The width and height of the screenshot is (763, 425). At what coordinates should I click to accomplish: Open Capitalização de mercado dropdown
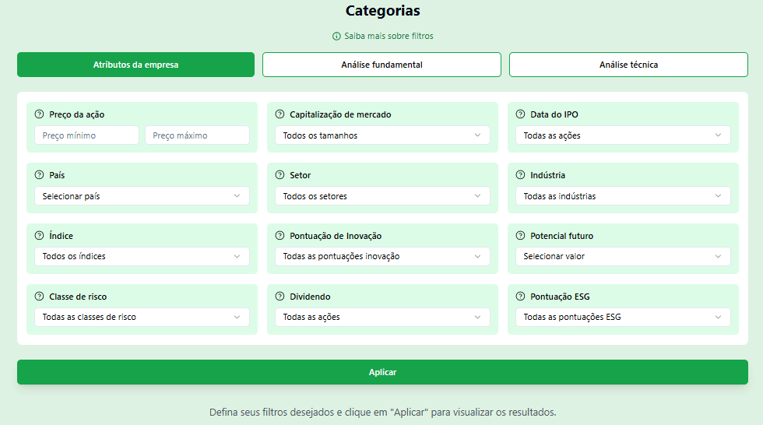(382, 135)
